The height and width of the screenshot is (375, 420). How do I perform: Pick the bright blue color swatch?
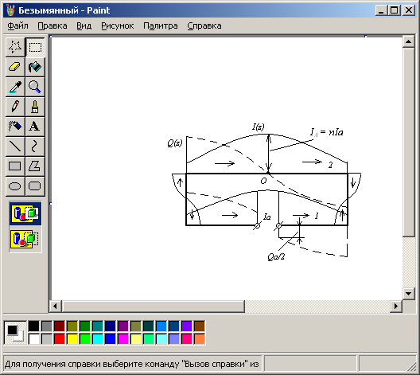pos(111,339)
